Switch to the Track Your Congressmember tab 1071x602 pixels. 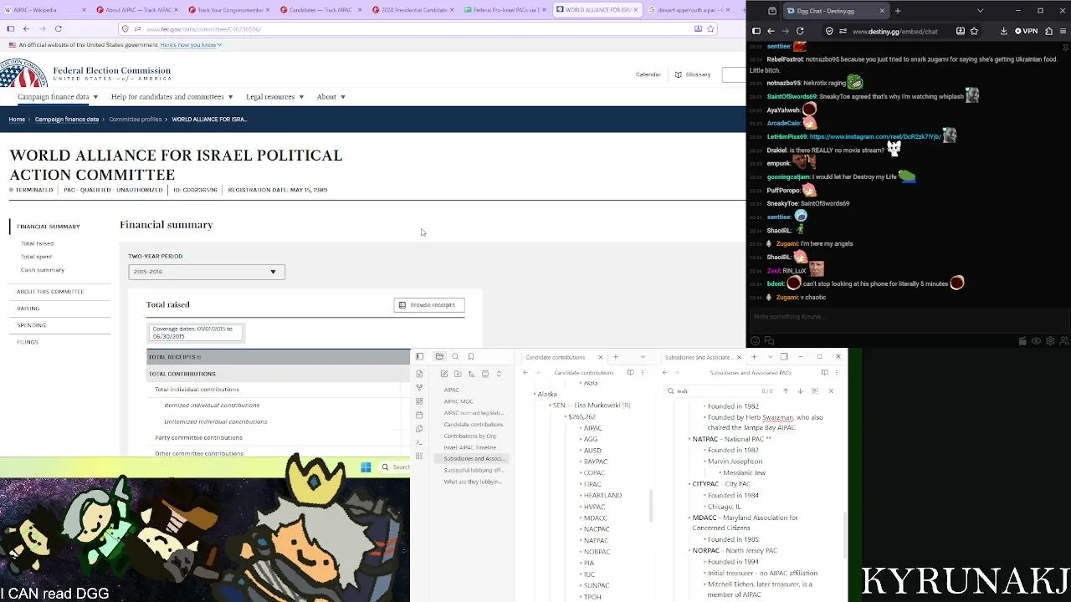coord(231,10)
